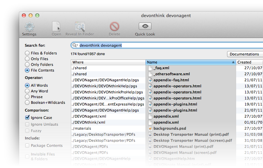
Task: Click the Reveal In Finder icon
Action: click(x=80, y=27)
